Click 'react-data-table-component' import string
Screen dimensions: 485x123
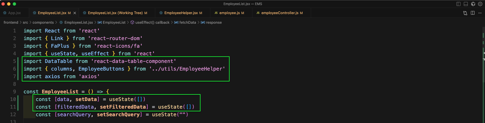tap(134, 61)
